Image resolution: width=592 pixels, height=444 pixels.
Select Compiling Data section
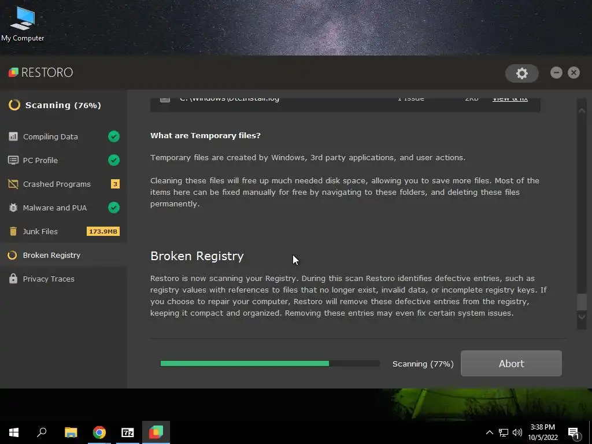click(x=64, y=136)
